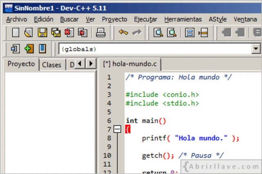Click the printf "Hola mundo." statement
This screenshot has height=174, width=262.
[191, 138]
